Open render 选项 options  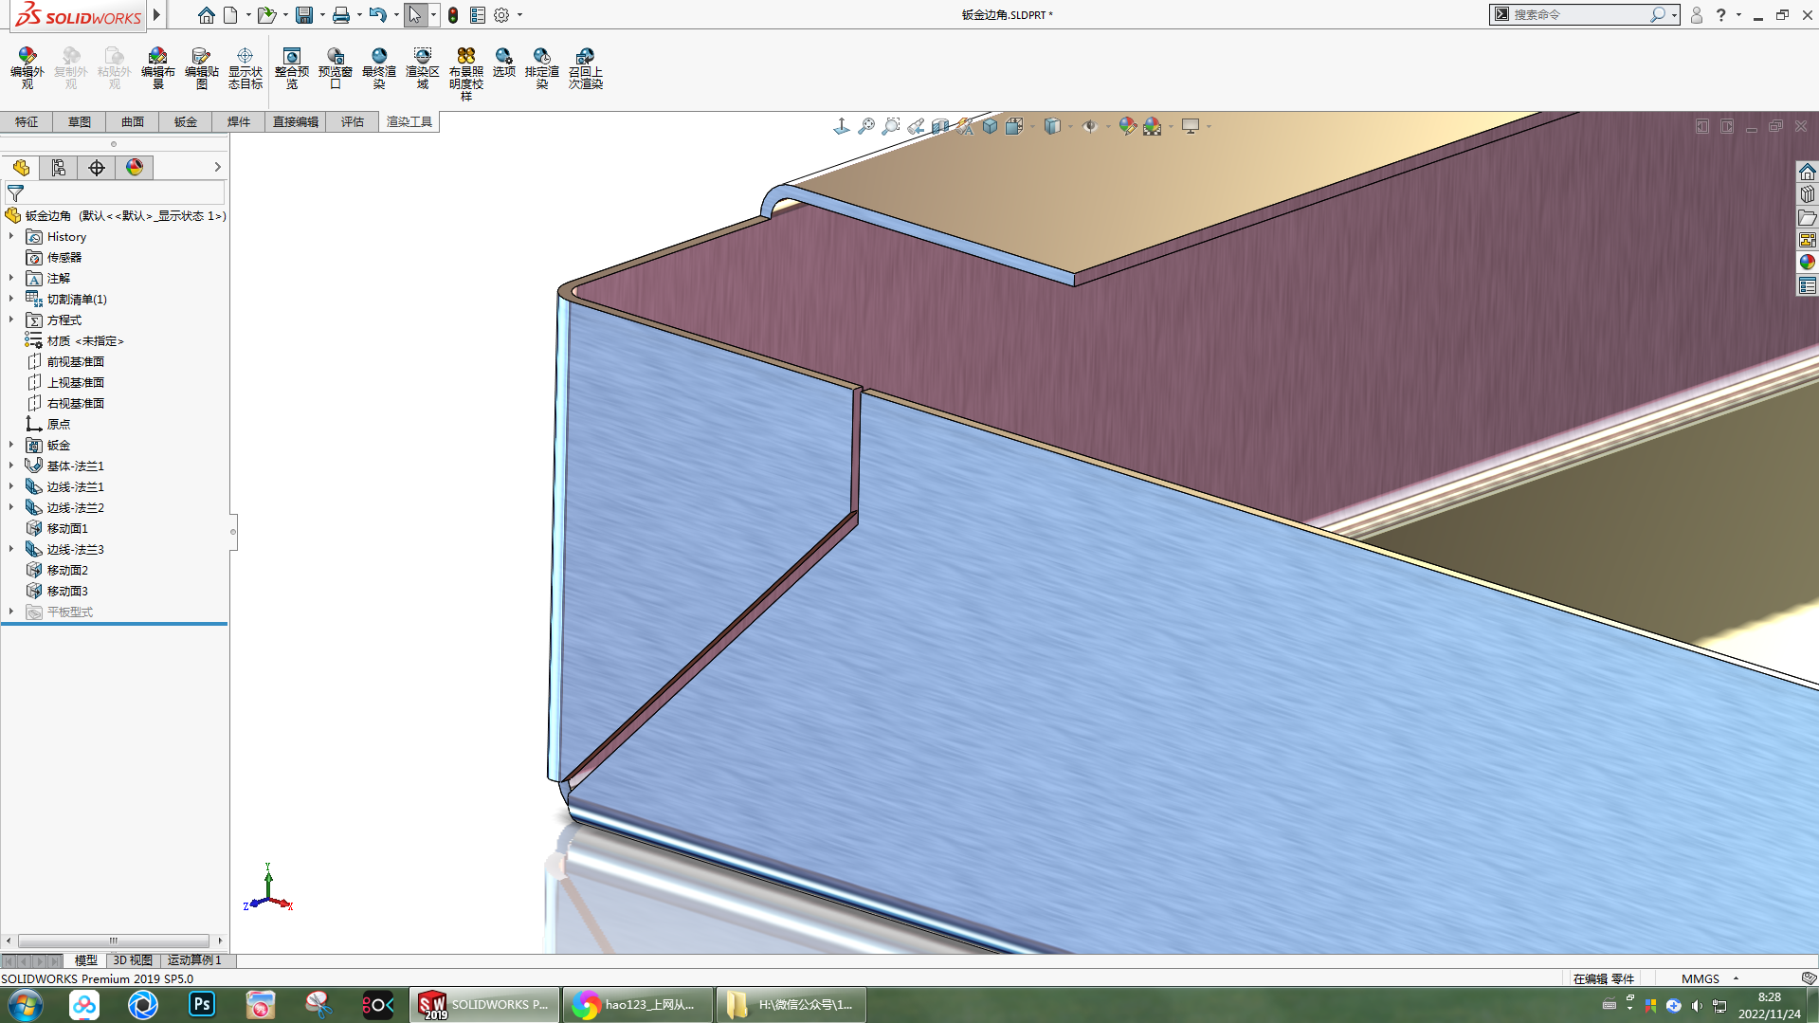tap(504, 63)
